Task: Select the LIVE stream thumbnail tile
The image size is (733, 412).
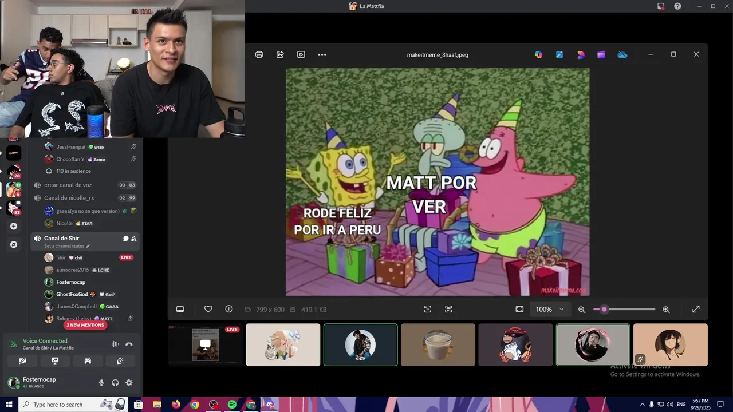Action: 205,344
